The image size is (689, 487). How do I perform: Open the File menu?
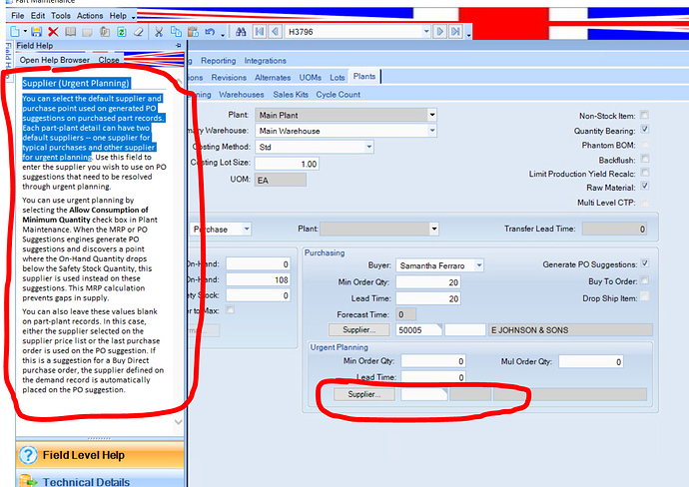[18, 16]
